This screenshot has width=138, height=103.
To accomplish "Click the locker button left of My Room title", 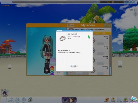I will pos(71,25).
